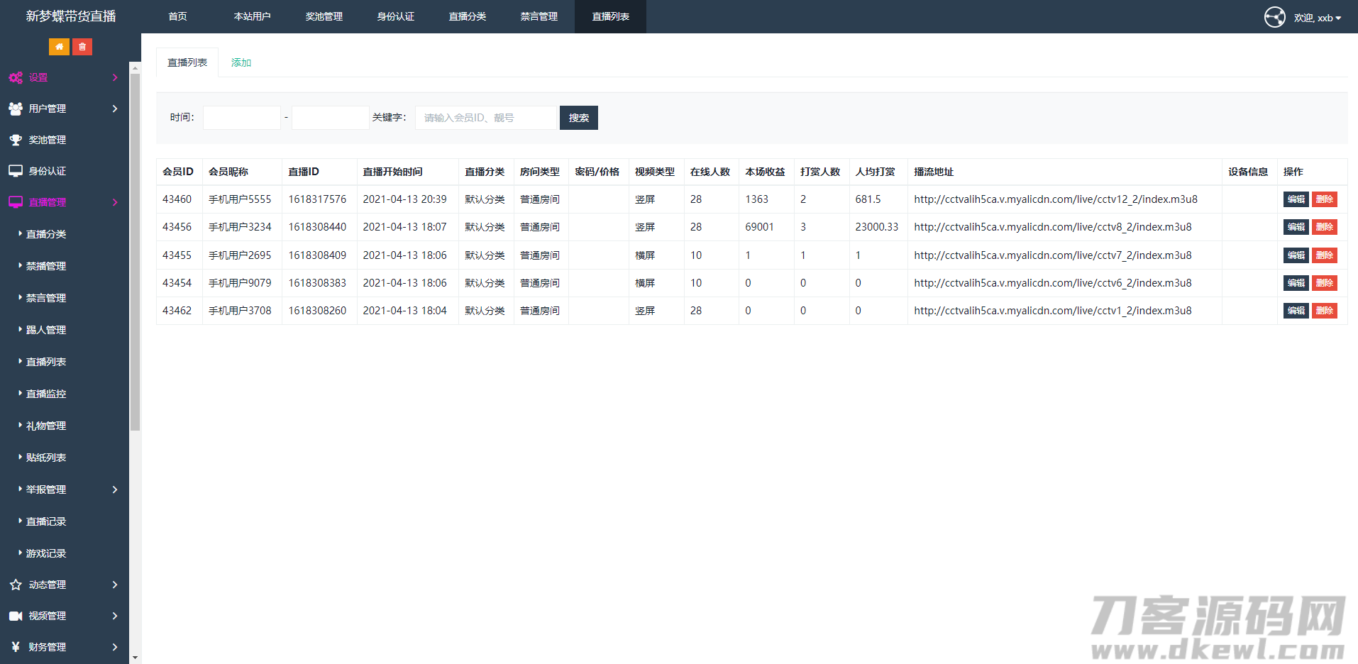Open 奖池管理 via the trophy icon
This screenshot has width=1358, height=664.
point(16,140)
